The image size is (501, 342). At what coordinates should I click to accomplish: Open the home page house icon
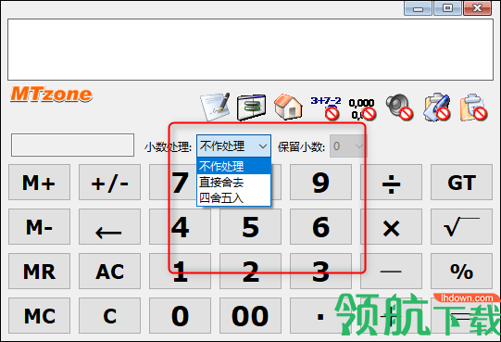(288, 107)
